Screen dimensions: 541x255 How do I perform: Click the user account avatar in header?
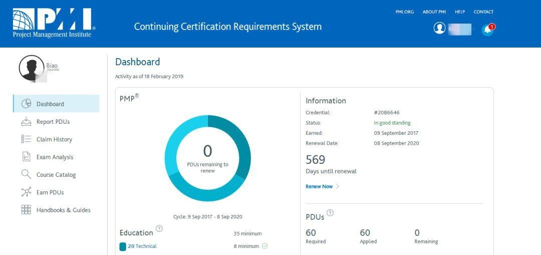point(440,29)
